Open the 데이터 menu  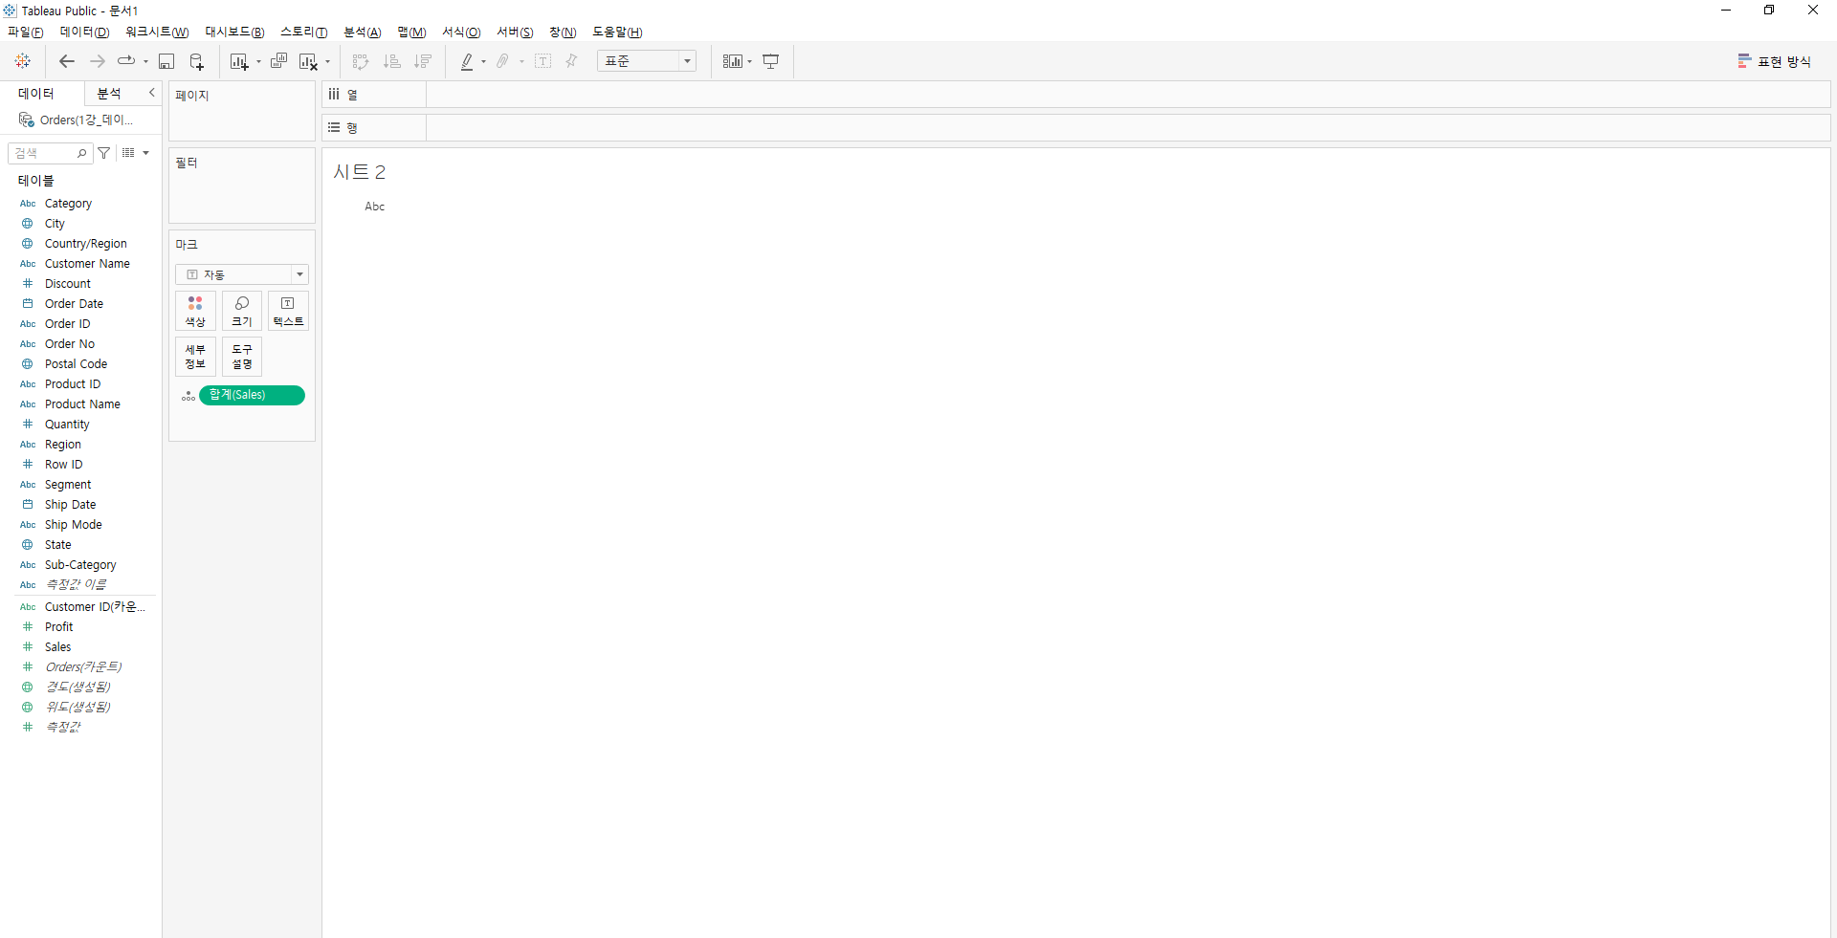coord(84,33)
